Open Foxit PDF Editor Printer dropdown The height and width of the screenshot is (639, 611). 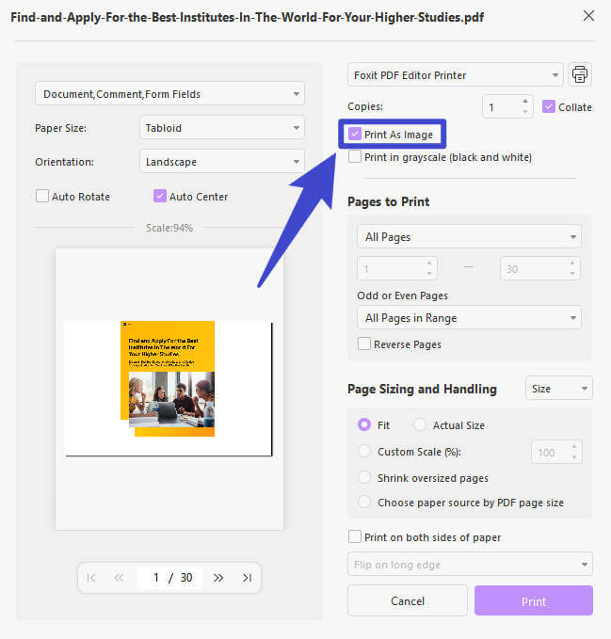[x=456, y=75]
